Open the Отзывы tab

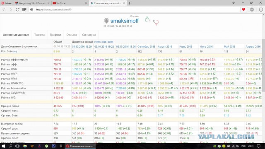pyautogui.click(x=72, y=35)
